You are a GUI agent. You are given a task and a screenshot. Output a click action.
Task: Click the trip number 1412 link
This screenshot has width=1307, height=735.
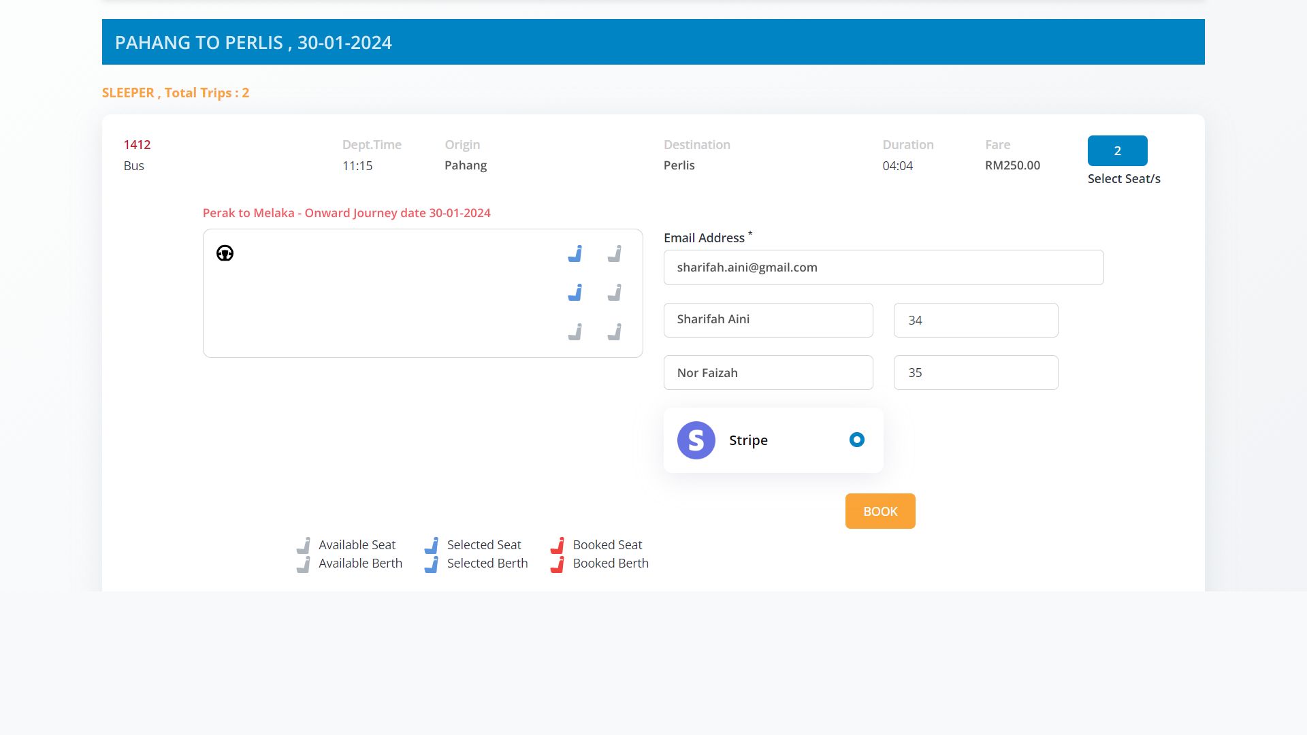(137, 144)
